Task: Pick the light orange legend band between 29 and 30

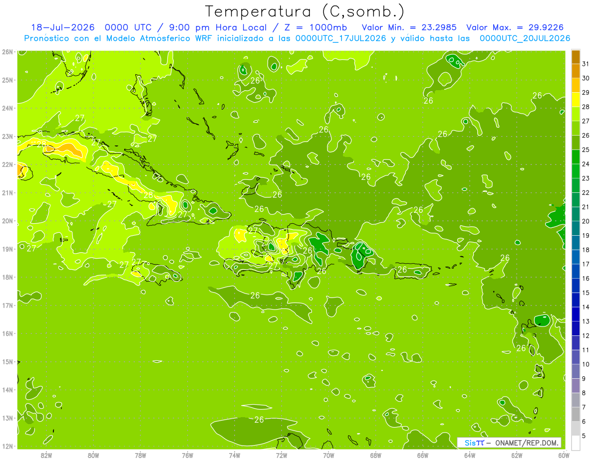Action: click(x=576, y=85)
